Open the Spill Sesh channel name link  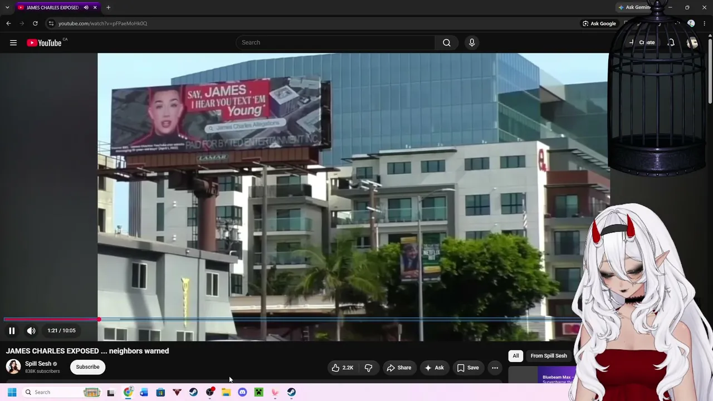(x=38, y=364)
